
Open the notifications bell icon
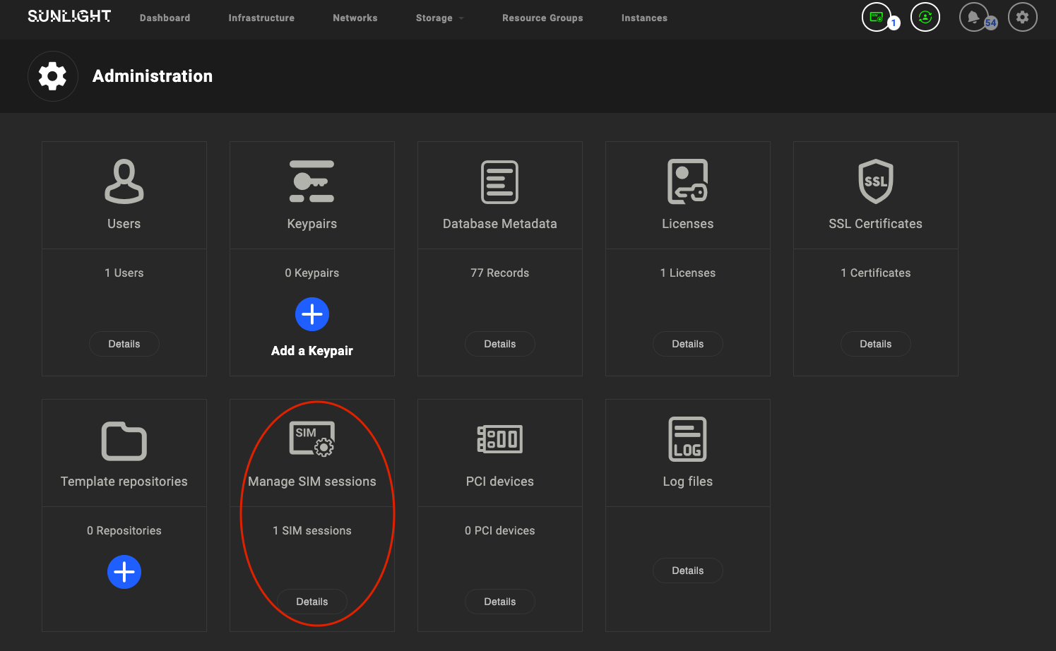click(x=973, y=17)
